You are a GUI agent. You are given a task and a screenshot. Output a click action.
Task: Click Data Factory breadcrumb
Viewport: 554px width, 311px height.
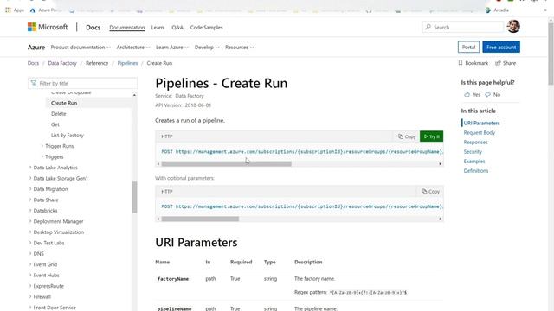point(62,63)
